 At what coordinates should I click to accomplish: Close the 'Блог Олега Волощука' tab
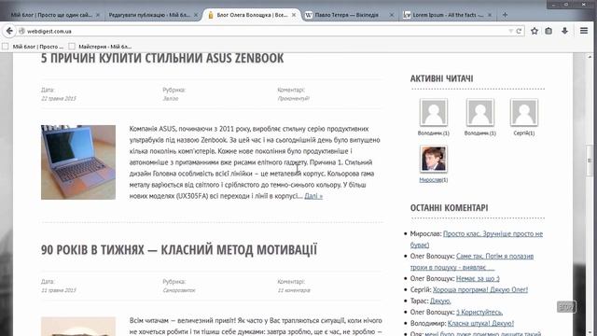click(x=294, y=15)
